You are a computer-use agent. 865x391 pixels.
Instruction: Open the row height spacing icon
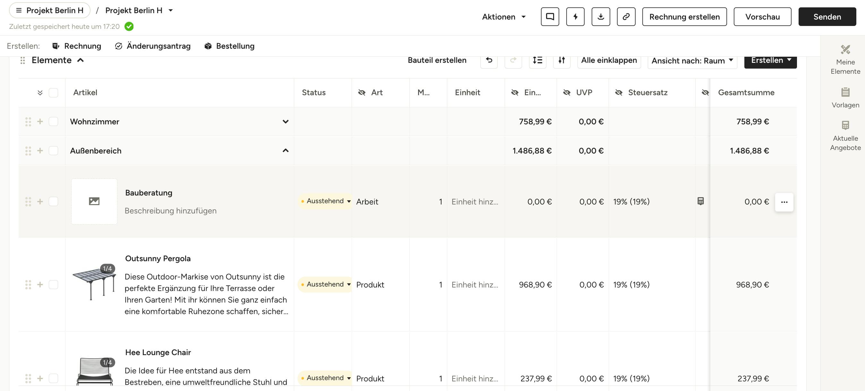pyautogui.click(x=537, y=60)
